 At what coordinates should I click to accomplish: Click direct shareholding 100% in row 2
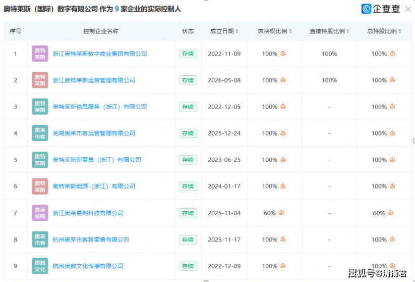pyautogui.click(x=329, y=80)
